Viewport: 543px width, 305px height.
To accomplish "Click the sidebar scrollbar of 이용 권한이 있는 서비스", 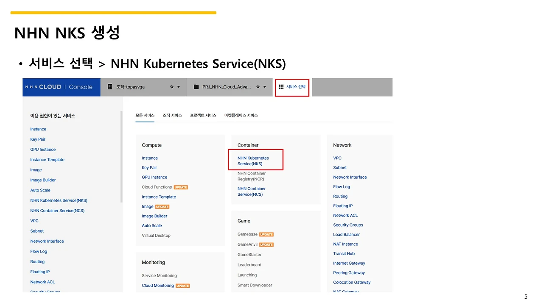I will tap(122, 157).
